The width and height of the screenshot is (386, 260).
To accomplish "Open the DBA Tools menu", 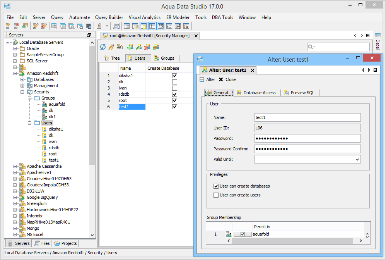I will click(222, 17).
